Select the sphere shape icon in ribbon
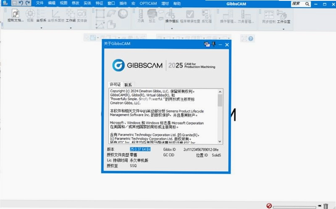The height and width of the screenshot is (209, 336). [x=123, y=14]
